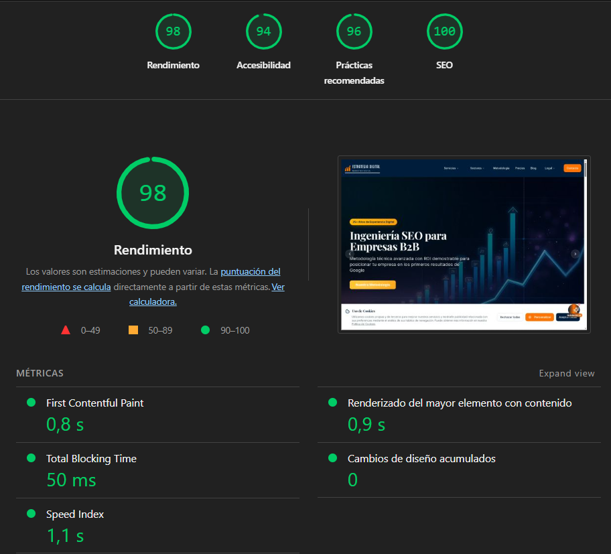Click the MÉTRICAS section heading

click(40, 373)
